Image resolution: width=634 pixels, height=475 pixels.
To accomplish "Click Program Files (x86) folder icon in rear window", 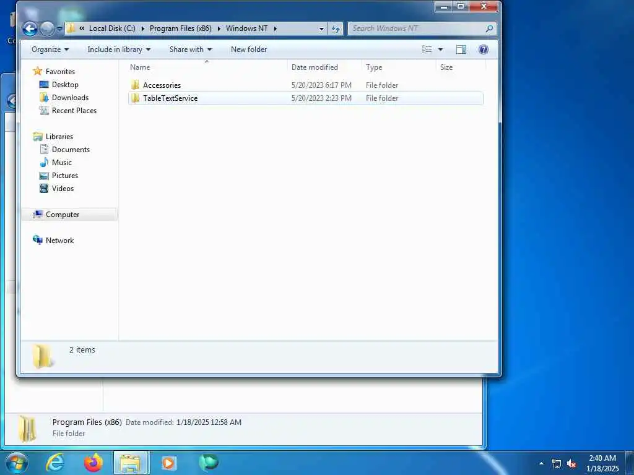I will point(27,429).
